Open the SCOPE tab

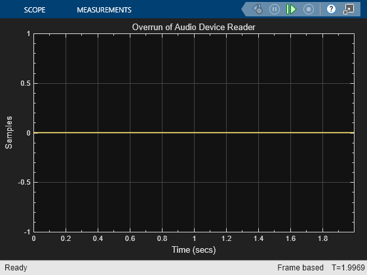(x=35, y=10)
